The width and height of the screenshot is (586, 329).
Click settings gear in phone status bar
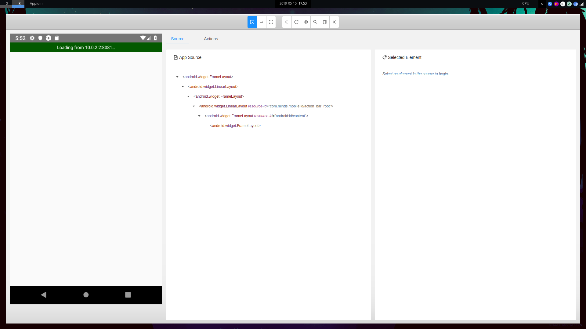(x=32, y=38)
